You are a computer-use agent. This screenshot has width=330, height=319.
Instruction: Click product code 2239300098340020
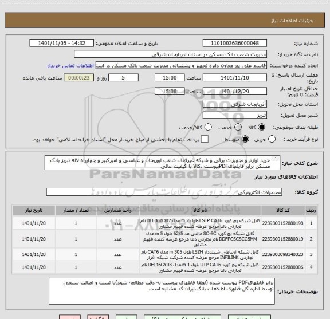click(282, 254)
